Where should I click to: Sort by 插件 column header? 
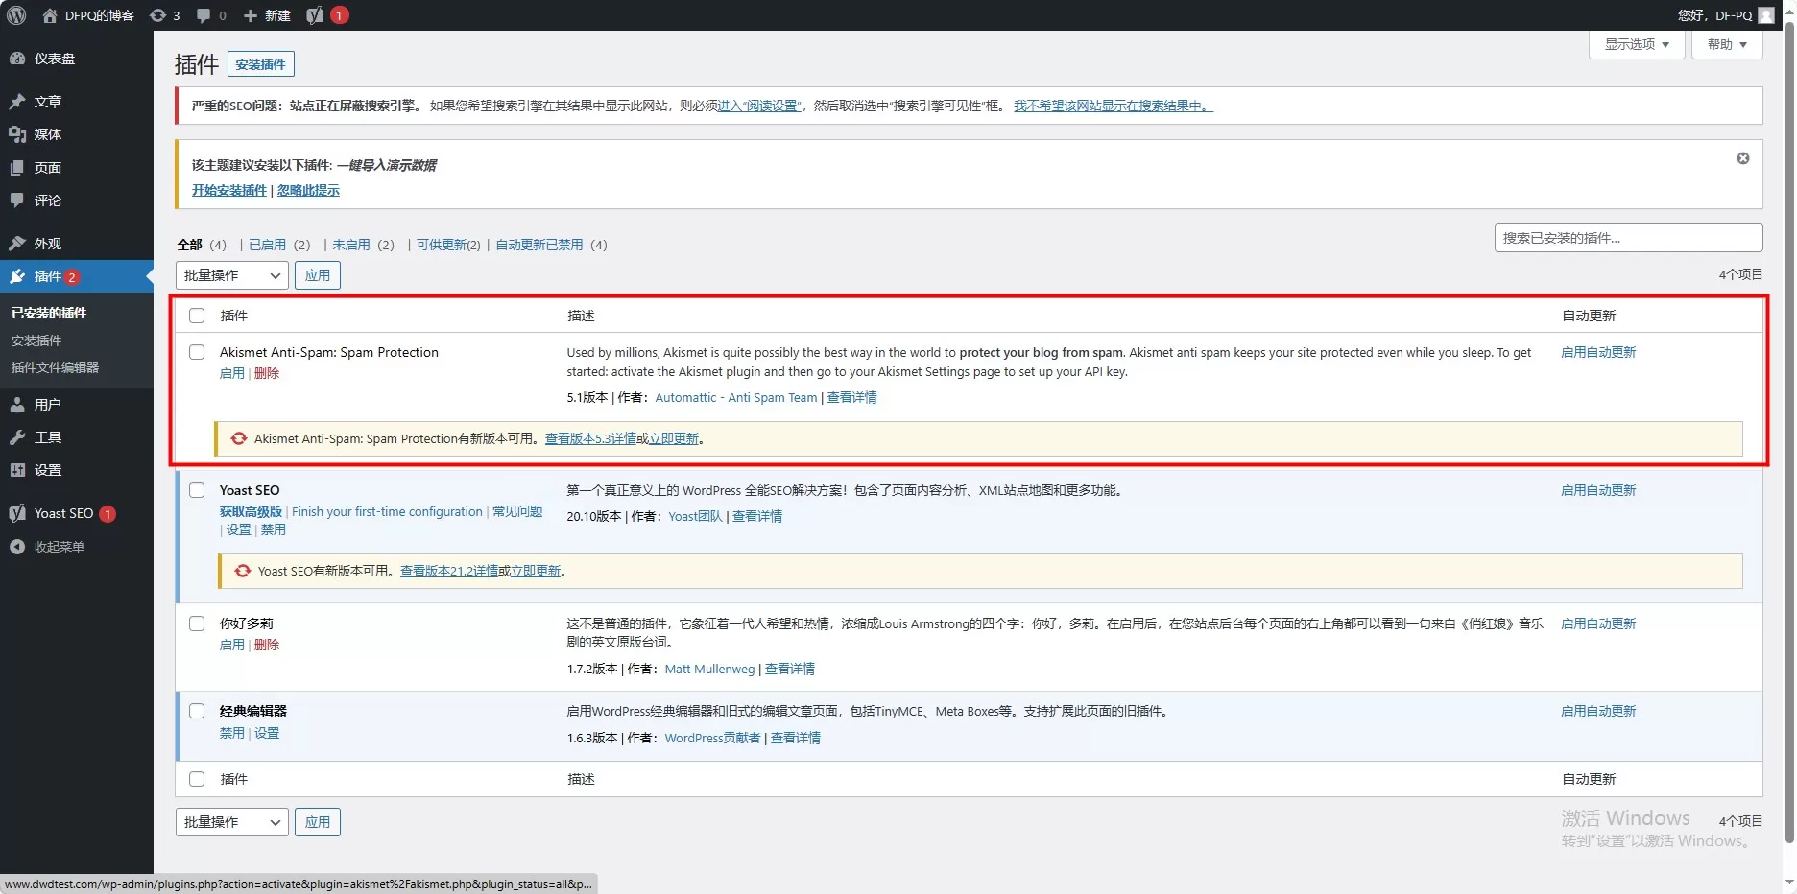[234, 316]
